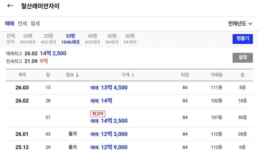Switch to the 전세 tab
The width and height of the screenshot is (259, 153).
point(22,24)
